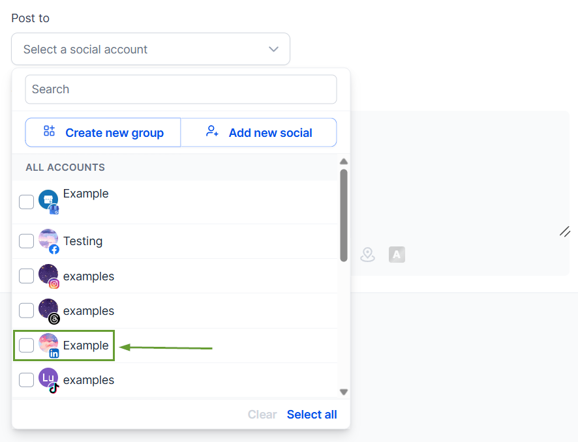
Task: Click the LinkedIn Example profile avatar
Action: point(48,343)
